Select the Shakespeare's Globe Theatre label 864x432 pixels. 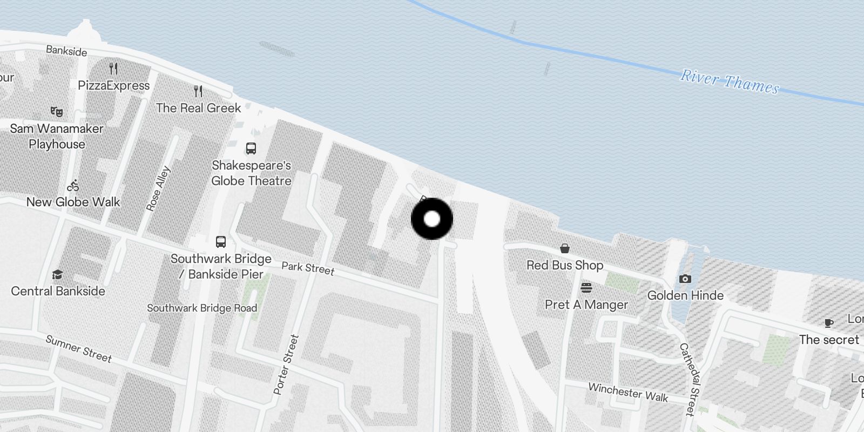[x=251, y=173]
